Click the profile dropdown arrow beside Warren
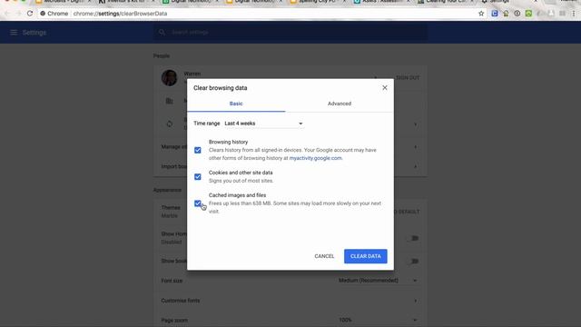The height and width of the screenshot is (327, 581). coord(375,78)
